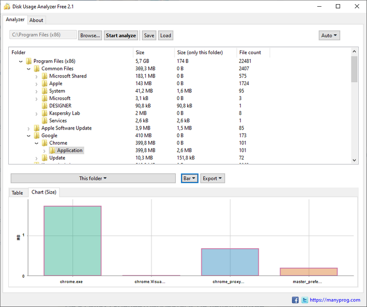Click the blue chrome_proxy bar

pyautogui.click(x=230, y=262)
